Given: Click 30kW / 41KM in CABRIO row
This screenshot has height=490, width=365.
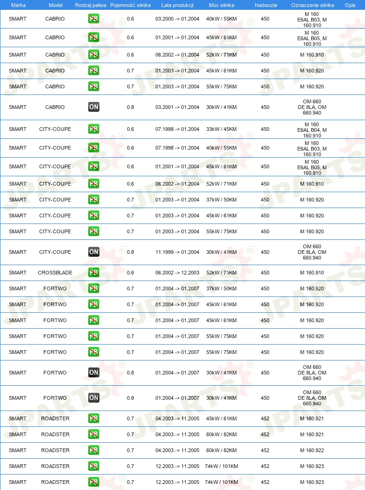Looking at the screenshot, I should click(x=222, y=107).
